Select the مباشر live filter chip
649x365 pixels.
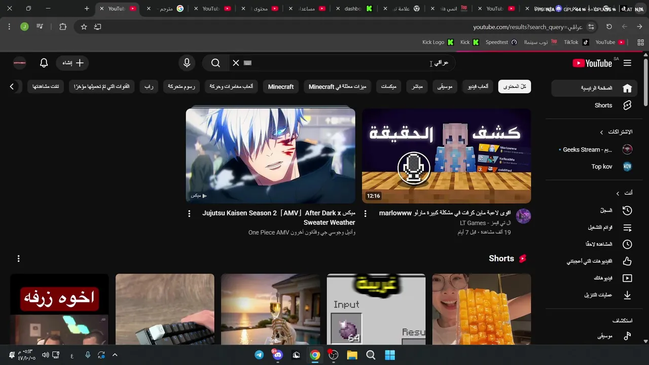point(417,87)
